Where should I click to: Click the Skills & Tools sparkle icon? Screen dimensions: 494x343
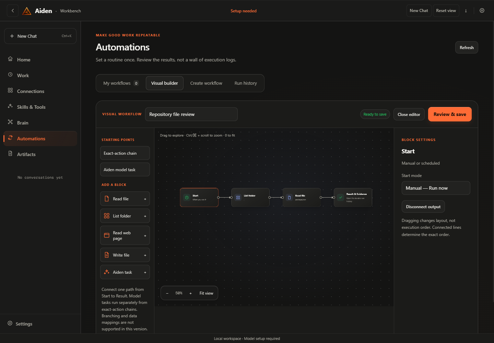(x=10, y=106)
